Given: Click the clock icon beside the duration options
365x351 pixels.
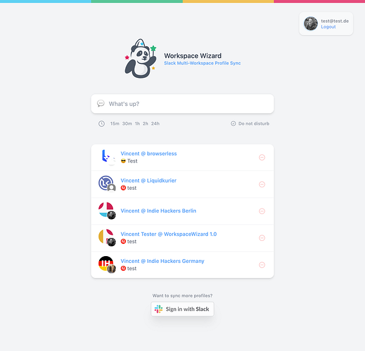Looking at the screenshot, I should point(102,123).
